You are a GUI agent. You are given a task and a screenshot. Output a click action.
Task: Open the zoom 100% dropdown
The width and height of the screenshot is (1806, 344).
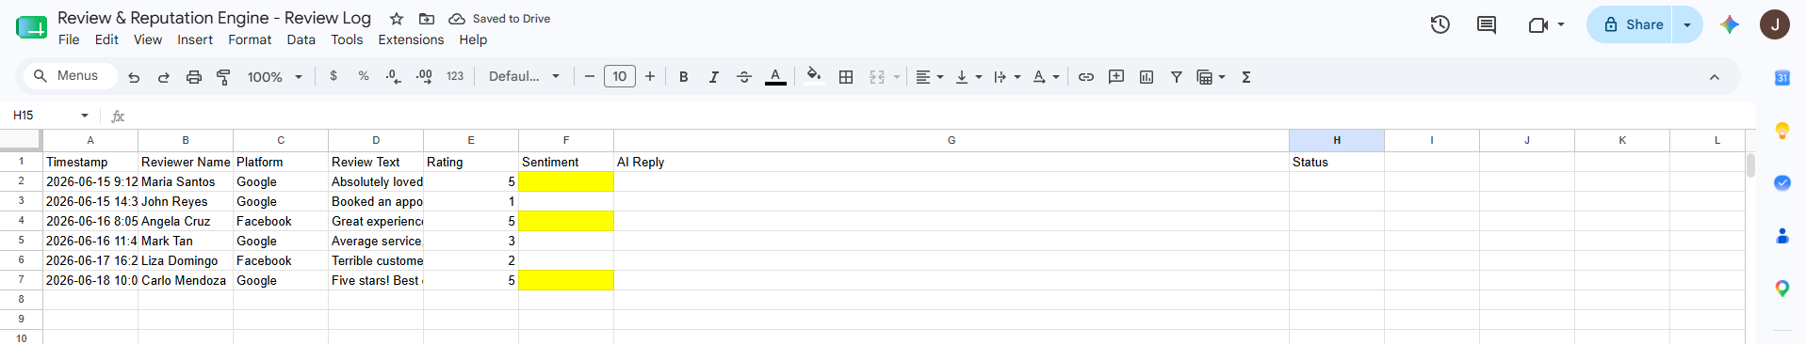275,77
